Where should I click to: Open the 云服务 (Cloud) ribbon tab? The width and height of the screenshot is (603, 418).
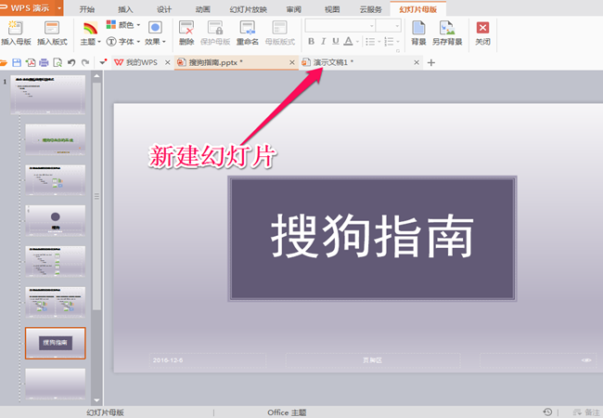(x=371, y=9)
